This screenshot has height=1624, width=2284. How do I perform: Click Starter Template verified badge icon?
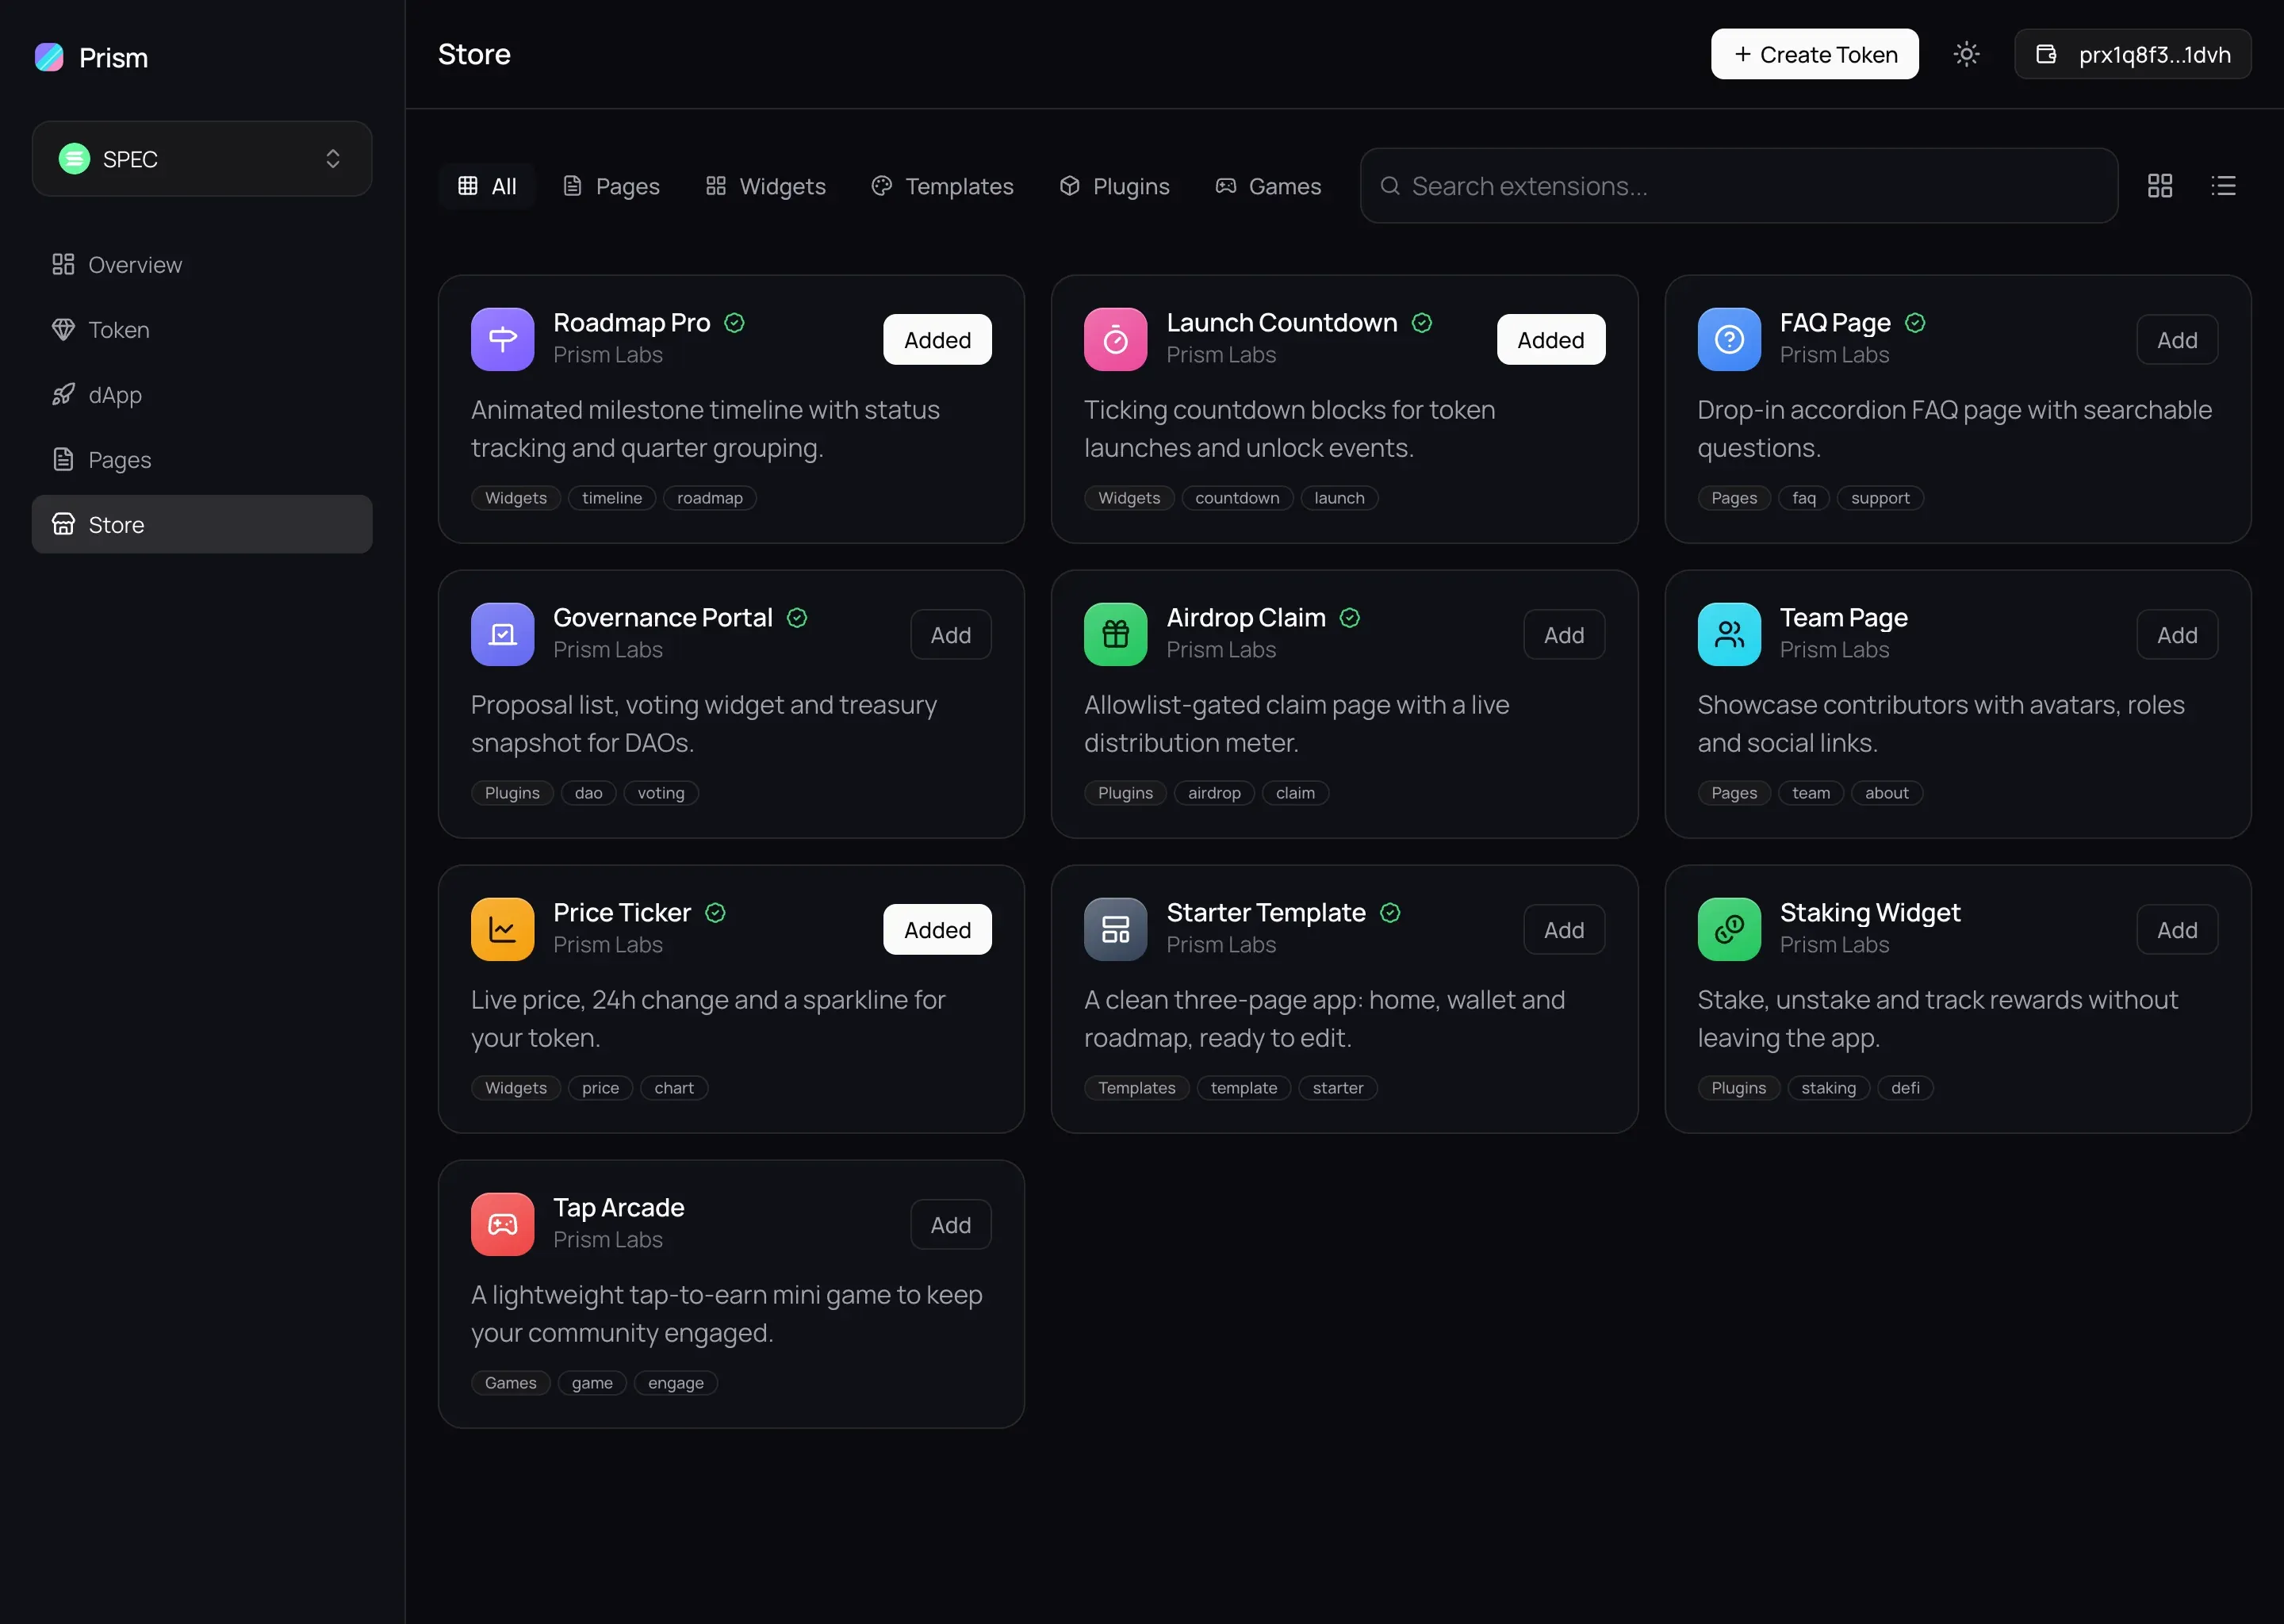pyautogui.click(x=1390, y=913)
